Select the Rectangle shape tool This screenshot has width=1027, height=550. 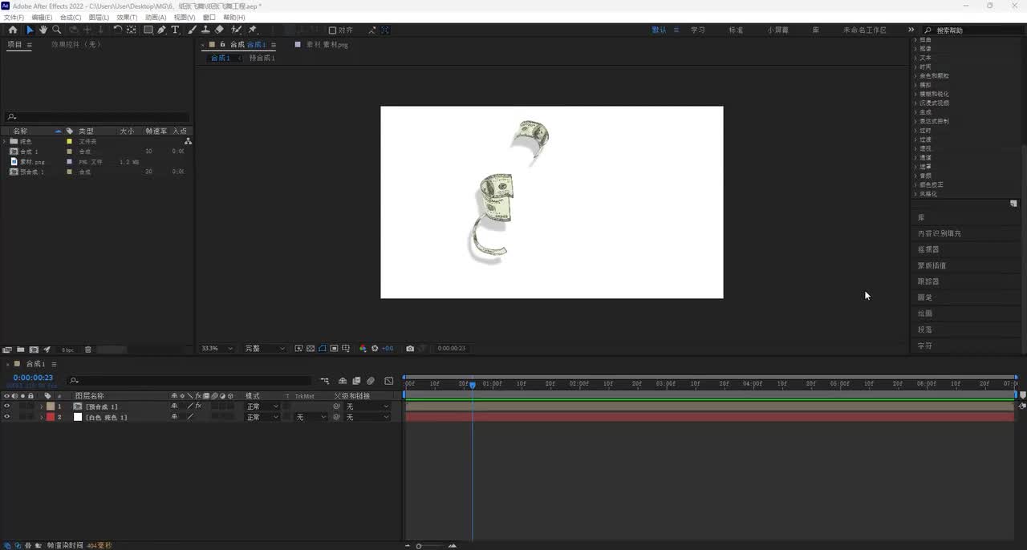(x=148, y=30)
